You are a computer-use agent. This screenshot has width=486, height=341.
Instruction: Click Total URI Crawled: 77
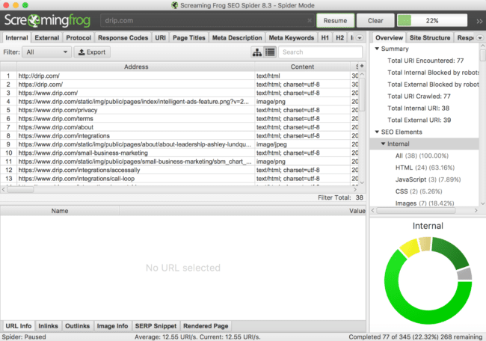[419, 96]
